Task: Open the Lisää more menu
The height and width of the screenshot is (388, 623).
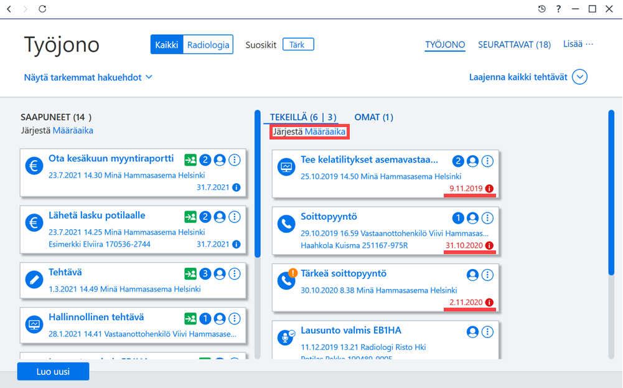Action: coord(578,44)
